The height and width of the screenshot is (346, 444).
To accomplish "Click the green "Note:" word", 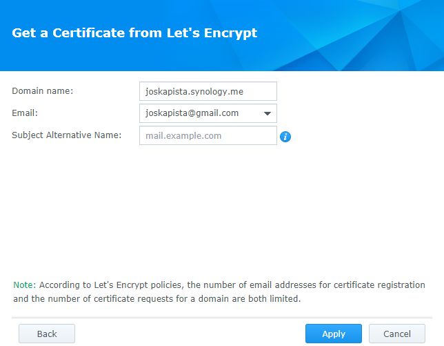I will pyautogui.click(x=25, y=285).
